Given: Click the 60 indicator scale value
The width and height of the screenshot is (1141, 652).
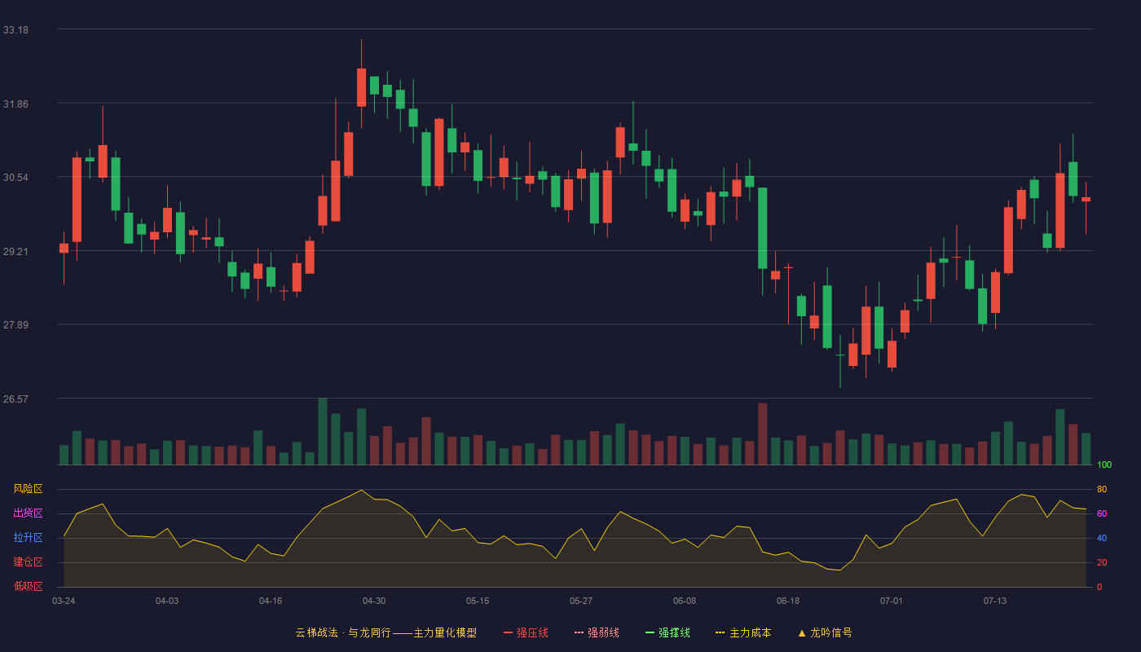Looking at the screenshot, I should [x=1102, y=513].
